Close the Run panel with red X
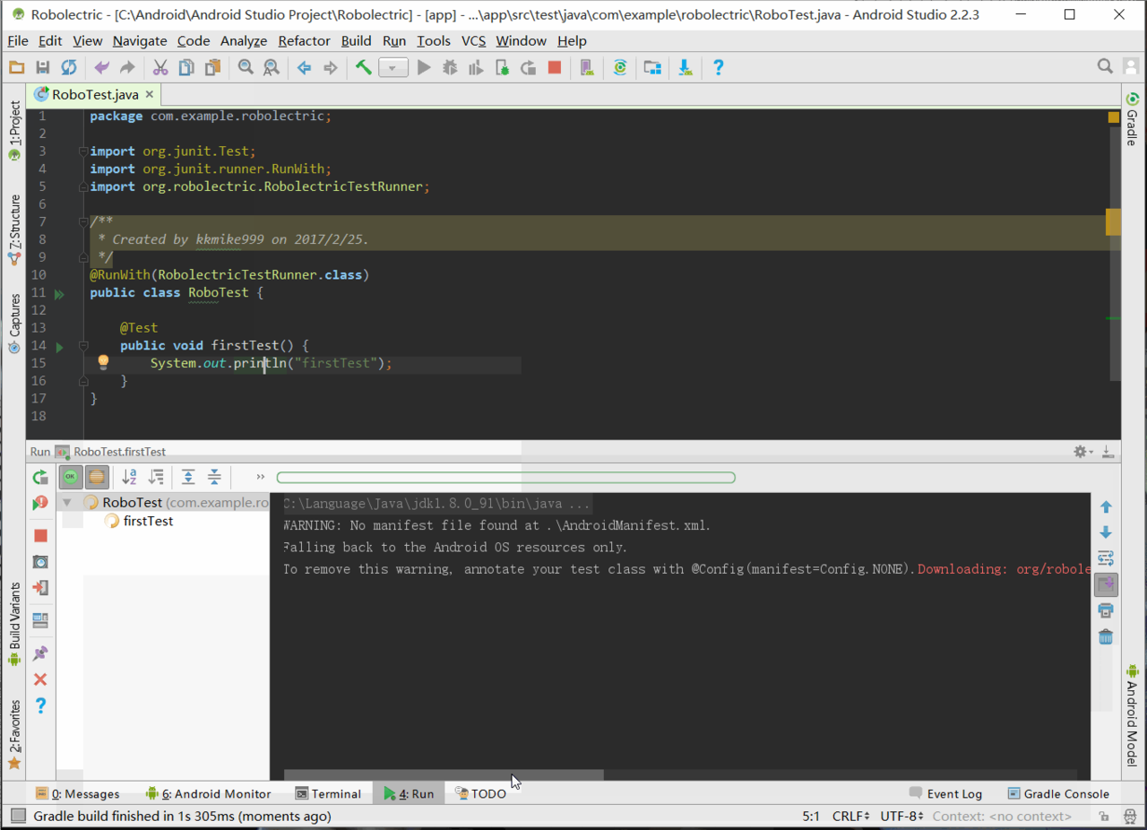The height and width of the screenshot is (830, 1147). (x=40, y=679)
